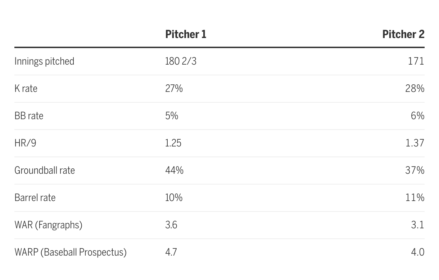This screenshot has width=439, height=280.
Task: Select the 1.25 HR/9 value
Action: 173,143
